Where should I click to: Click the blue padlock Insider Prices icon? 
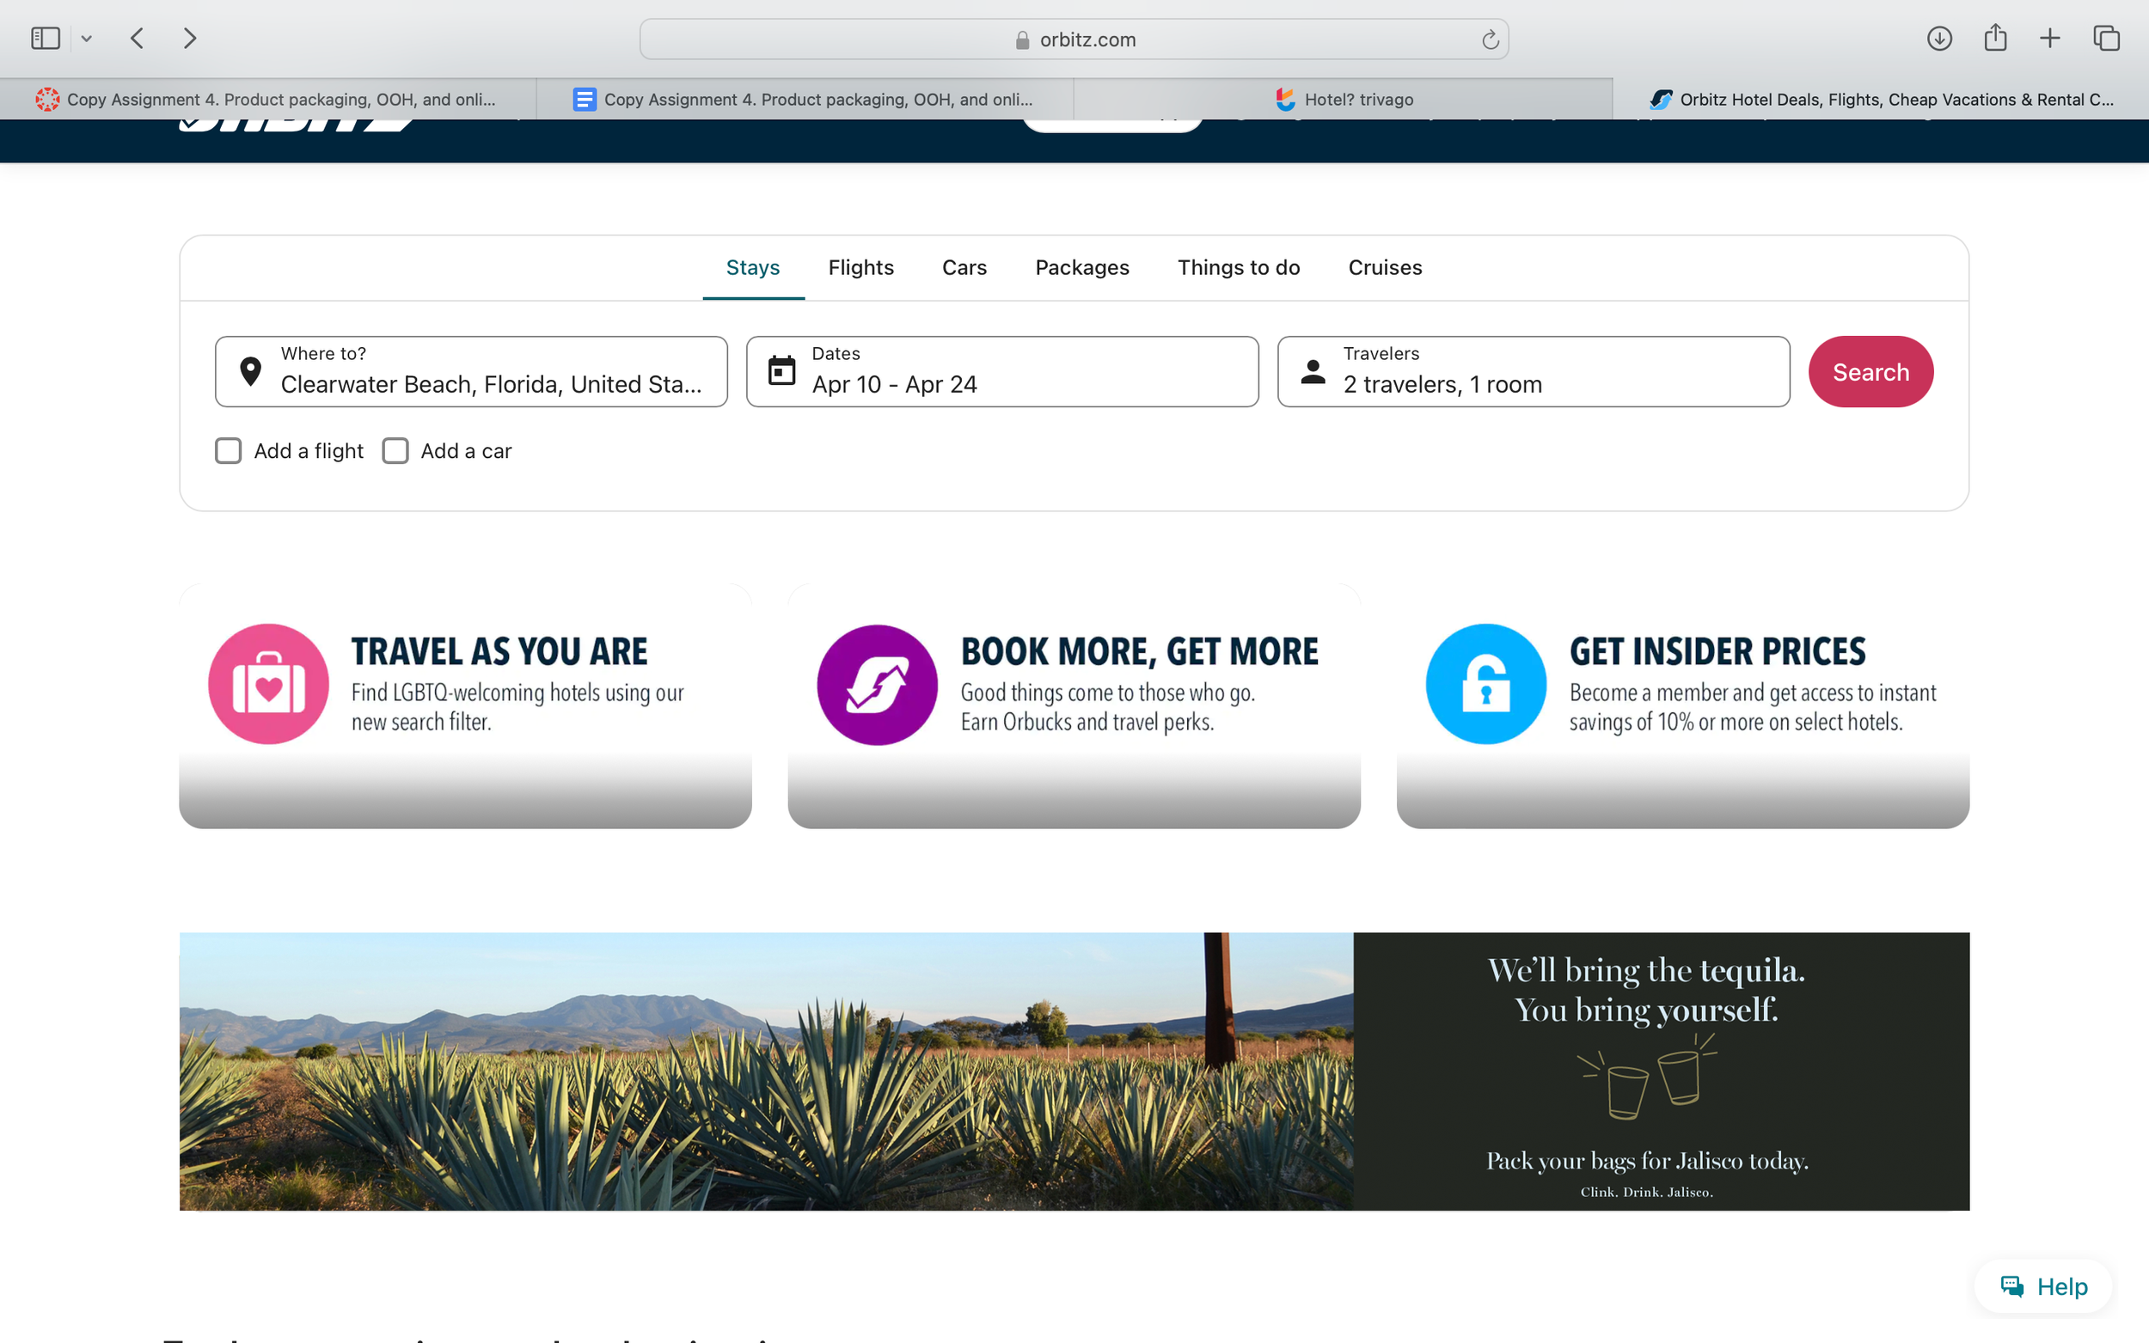click(x=1485, y=683)
